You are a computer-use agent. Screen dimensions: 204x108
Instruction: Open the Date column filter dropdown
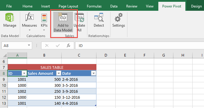93,73
